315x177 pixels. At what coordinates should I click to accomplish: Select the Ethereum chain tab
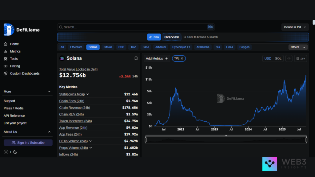[x=76, y=47]
